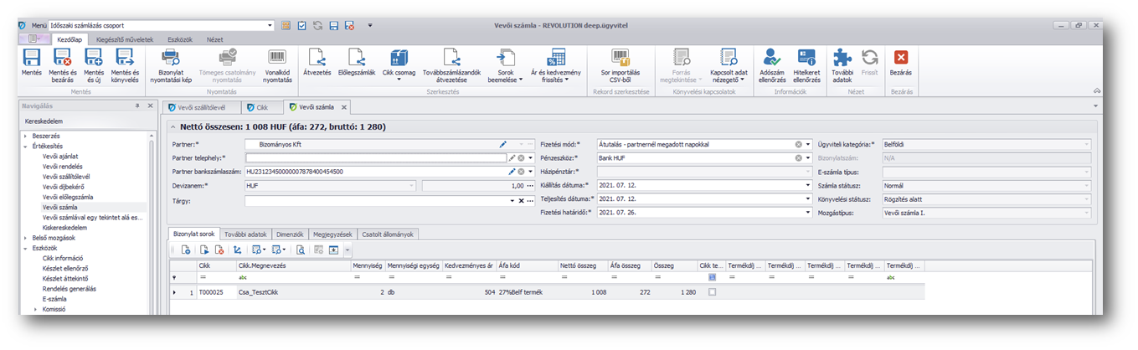Image resolution: width=1138 pixels, height=350 pixels.
Task: Click Vonalkód nyomtatás barcode icon
Action: pos(277,58)
